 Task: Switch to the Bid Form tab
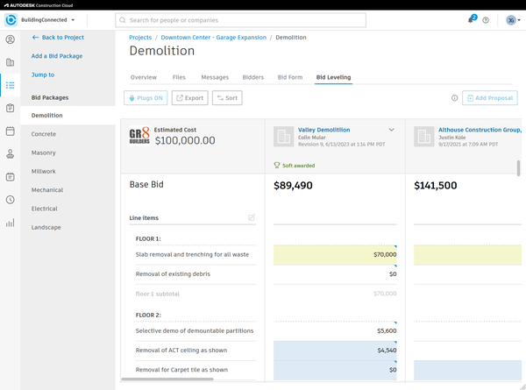[290, 77]
